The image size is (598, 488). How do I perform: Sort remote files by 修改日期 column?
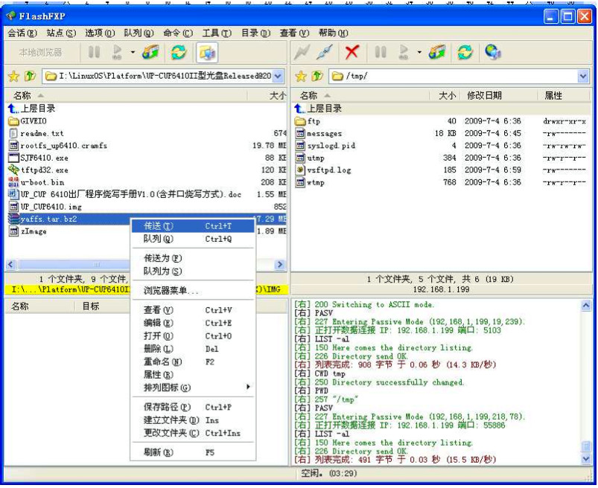point(498,96)
